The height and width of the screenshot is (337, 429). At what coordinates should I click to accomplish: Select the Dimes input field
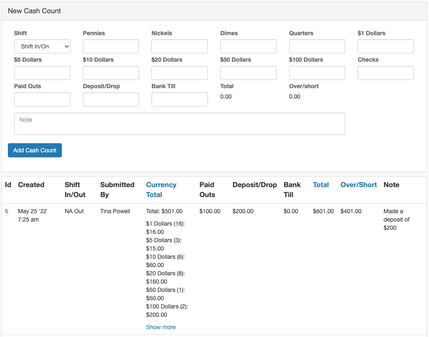point(248,46)
